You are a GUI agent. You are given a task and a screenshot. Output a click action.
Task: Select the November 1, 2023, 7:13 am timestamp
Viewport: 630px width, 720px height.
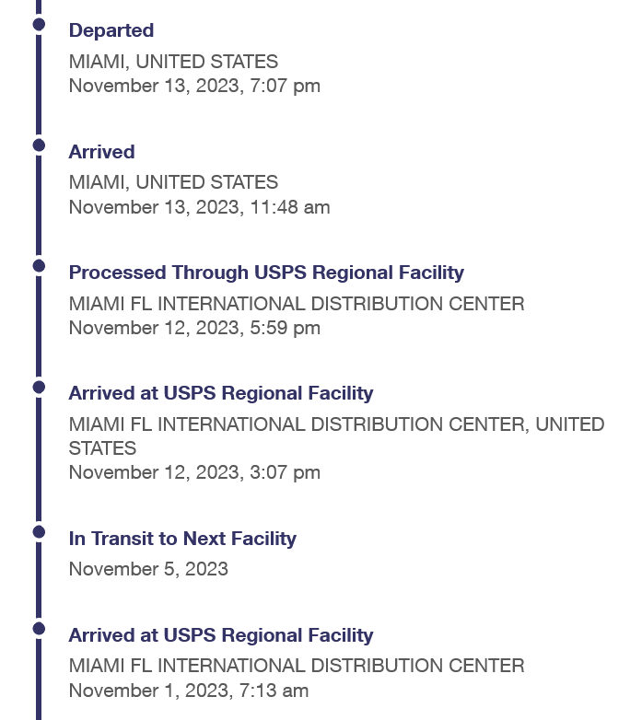coord(189,690)
